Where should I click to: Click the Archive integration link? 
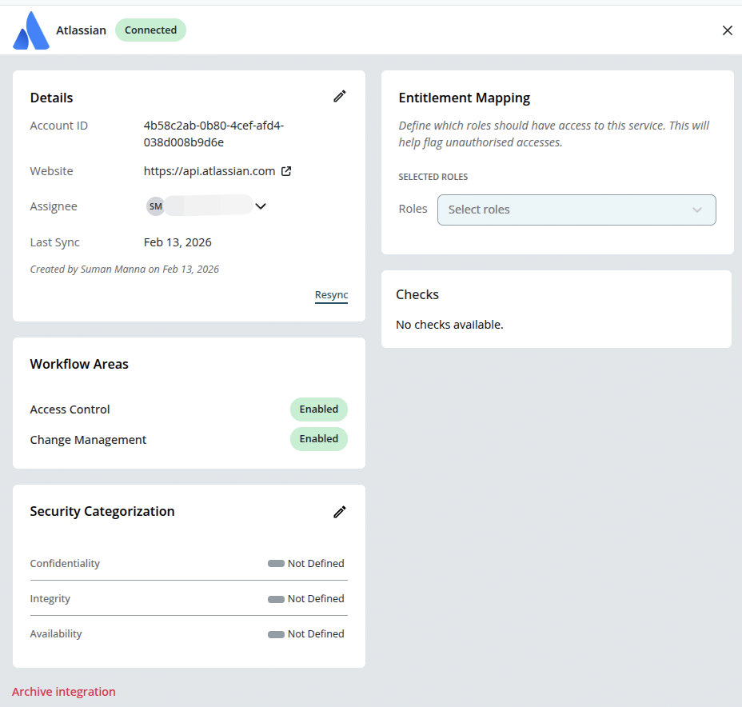click(x=63, y=691)
